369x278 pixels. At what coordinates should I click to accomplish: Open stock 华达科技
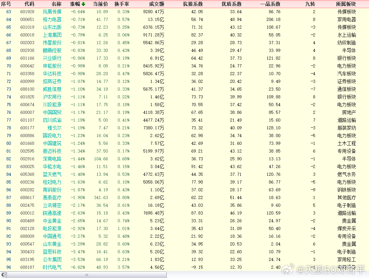52,74
